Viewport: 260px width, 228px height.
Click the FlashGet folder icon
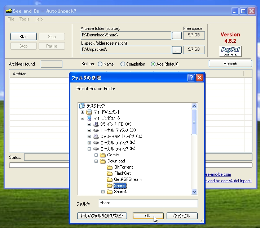(x=110, y=173)
